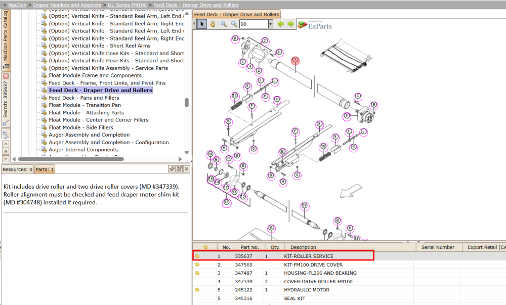Click the zoom percentage input field

(x=254, y=24)
